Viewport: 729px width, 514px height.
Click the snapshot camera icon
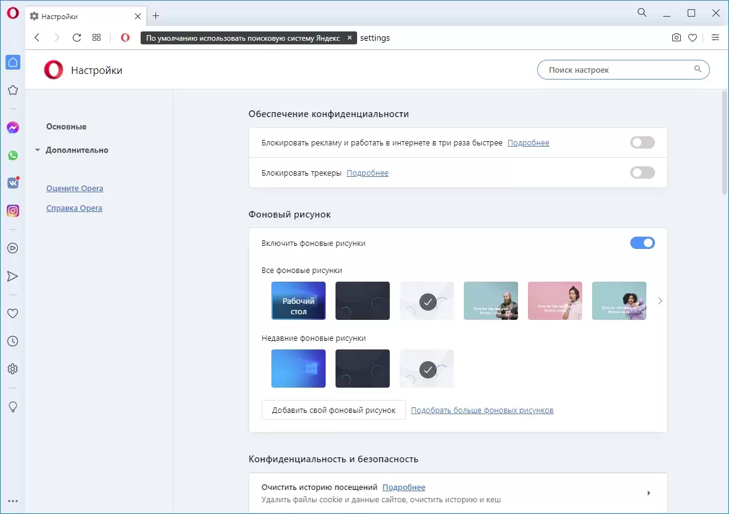677,38
